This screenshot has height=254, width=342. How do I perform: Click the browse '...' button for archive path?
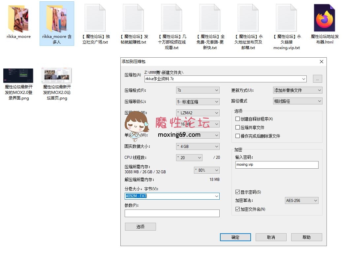coord(317,79)
